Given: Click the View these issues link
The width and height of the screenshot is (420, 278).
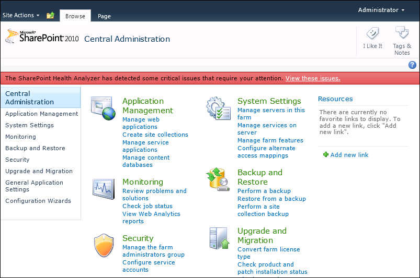Looking at the screenshot, I should tap(313, 78).
